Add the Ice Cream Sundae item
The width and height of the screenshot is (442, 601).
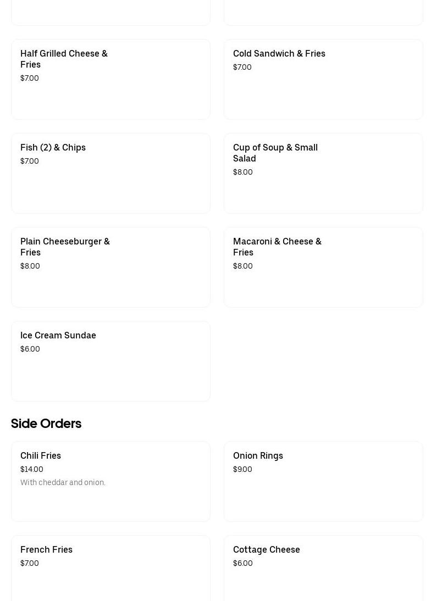tap(110, 361)
